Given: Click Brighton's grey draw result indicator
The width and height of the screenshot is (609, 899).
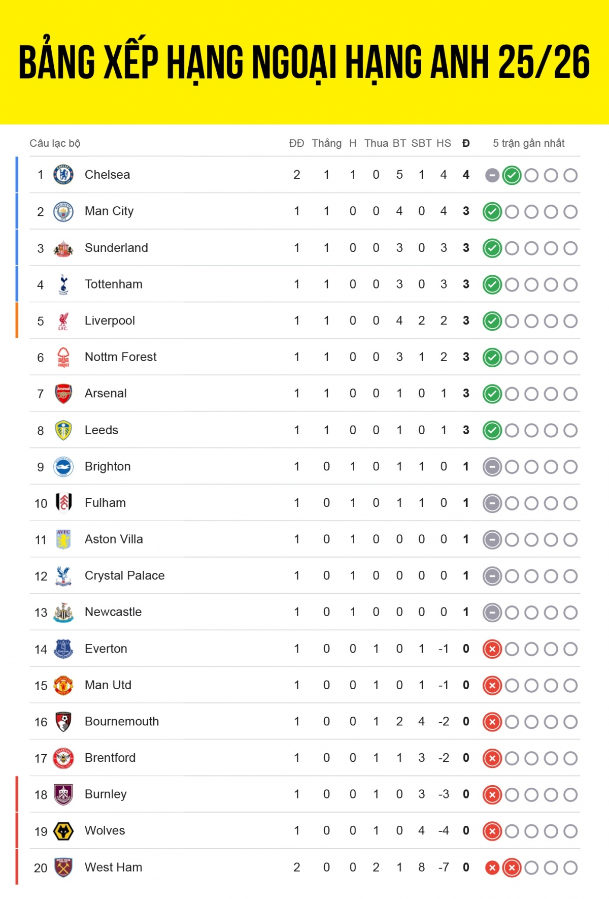Looking at the screenshot, I should [492, 467].
